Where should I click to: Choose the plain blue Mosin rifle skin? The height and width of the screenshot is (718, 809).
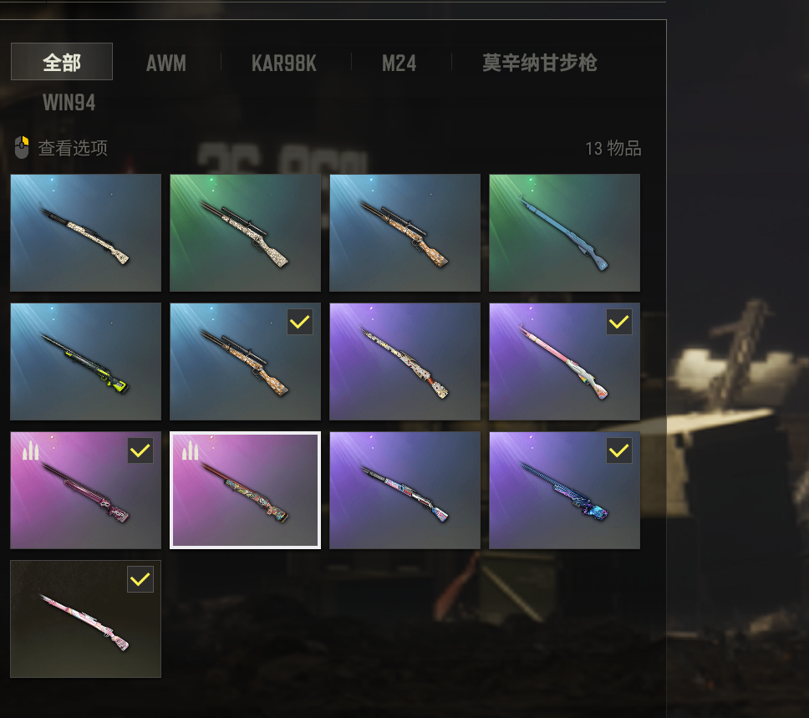[x=564, y=233]
